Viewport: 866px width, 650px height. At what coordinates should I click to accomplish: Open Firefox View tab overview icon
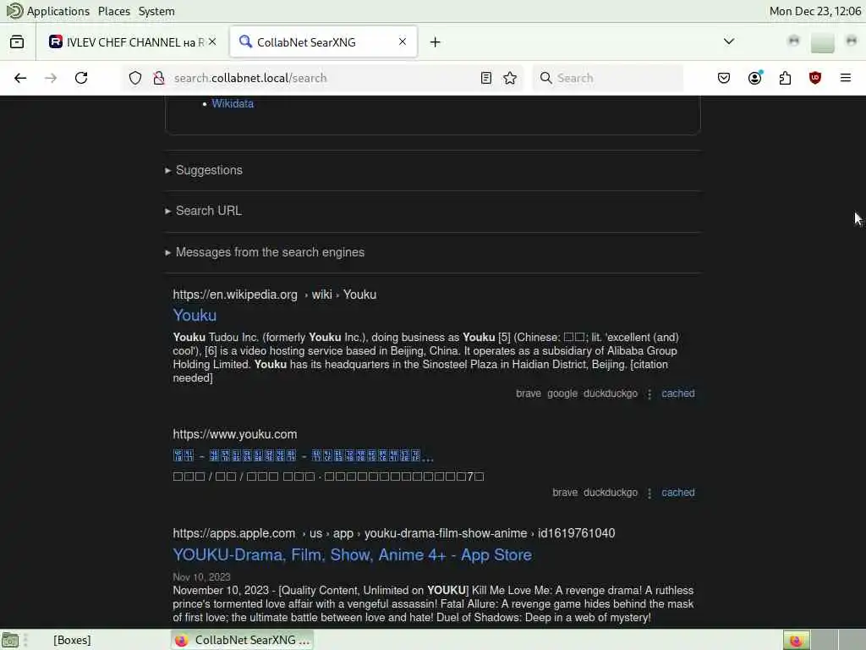click(x=17, y=42)
